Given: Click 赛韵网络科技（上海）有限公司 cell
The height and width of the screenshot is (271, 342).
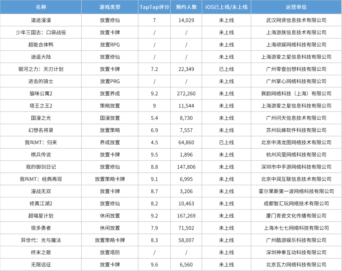Looking at the screenshot, I should tap(296, 94).
